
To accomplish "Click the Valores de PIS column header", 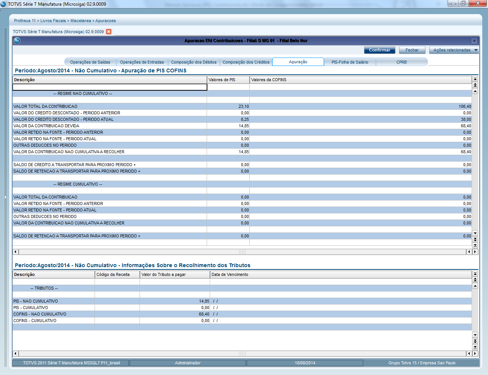I will (228, 80).
